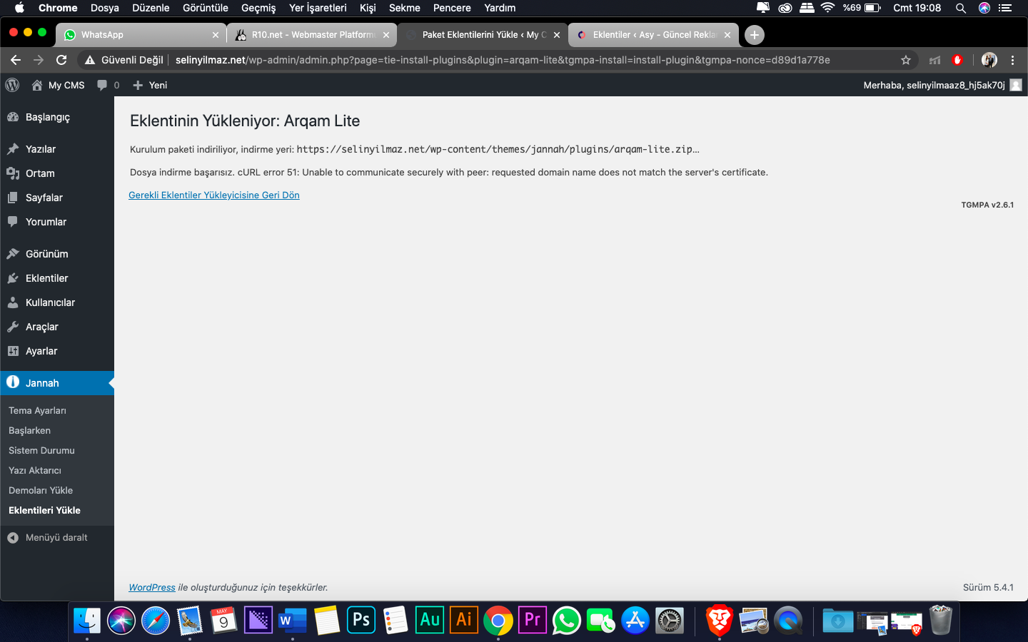Click the red shield extension icon
Viewport: 1028px width, 642px height.
tap(957, 60)
